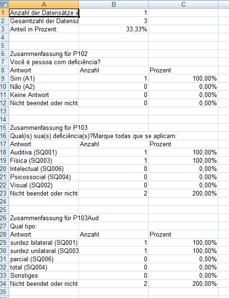229x298 pixels.
Task: Select 'Não (A2)' cell
Action: coord(44,86)
